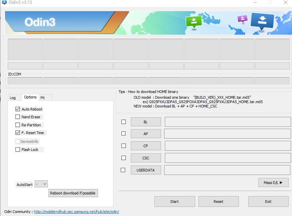The height and width of the screenshot is (216, 292).
Task: Click the Odin3 title bar app icon
Action: pos(4,2)
